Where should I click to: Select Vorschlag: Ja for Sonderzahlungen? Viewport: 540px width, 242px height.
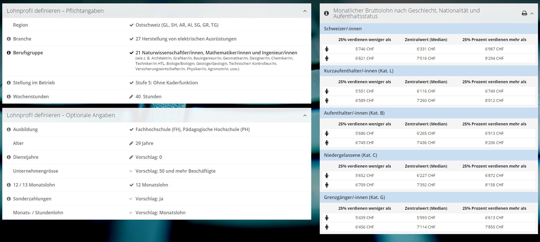(x=149, y=199)
